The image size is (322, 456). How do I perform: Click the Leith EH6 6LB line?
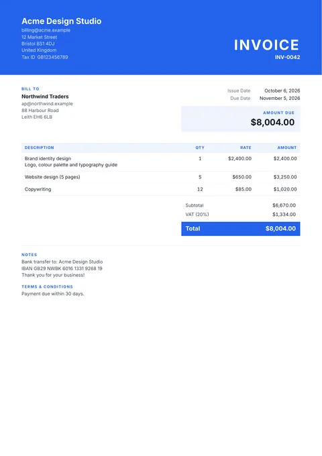(37, 117)
